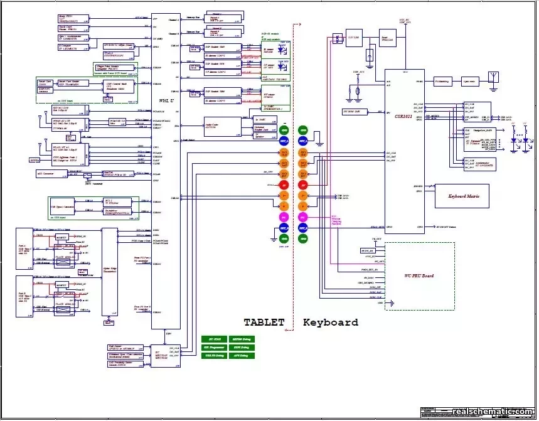Click the green APS Debug box
539x421 pixels.
[242, 356]
